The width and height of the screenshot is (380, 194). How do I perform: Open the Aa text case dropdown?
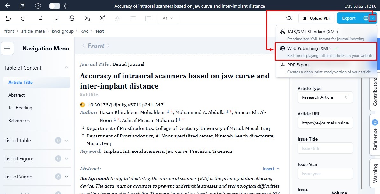click(x=168, y=18)
